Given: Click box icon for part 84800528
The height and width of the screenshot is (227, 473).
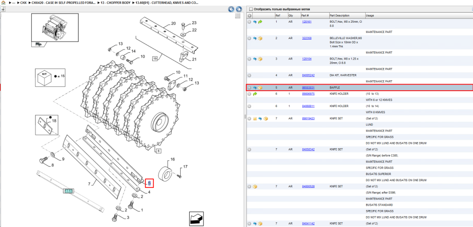Looking at the screenshot, I should pos(254,187).
